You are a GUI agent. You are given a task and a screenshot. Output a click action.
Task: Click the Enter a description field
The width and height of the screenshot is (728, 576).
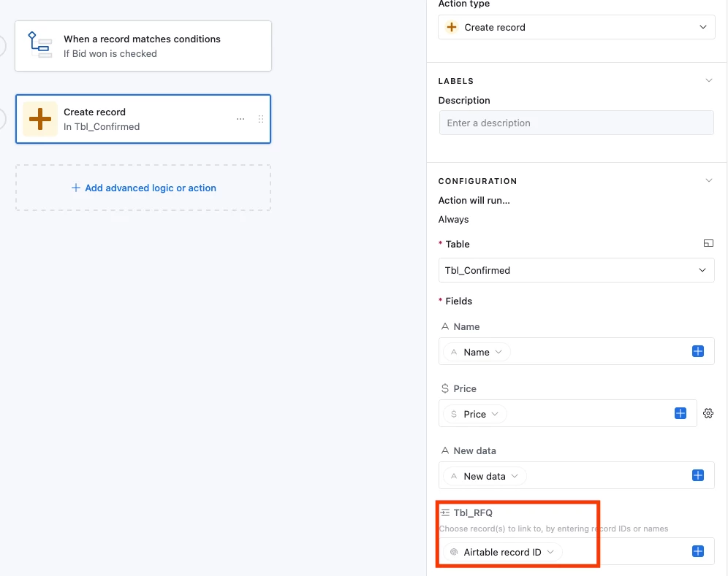point(576,123)
